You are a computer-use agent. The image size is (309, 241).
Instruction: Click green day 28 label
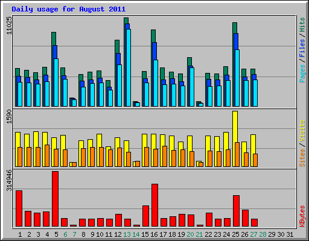pyautogui.click(x=263, y=234)
